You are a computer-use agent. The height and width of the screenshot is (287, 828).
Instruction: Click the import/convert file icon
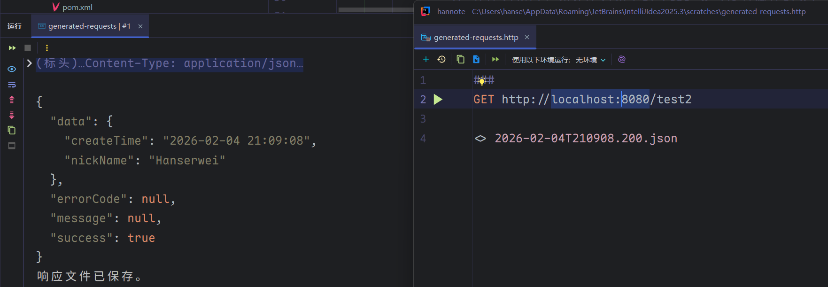click(x=476, y=59)
